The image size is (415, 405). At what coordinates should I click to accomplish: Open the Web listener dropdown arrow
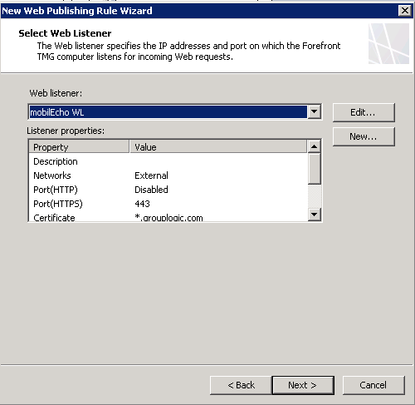(x=314, y=111)
